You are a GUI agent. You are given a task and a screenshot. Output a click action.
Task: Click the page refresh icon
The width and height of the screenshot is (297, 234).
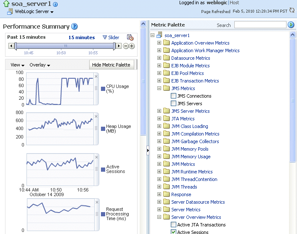pyautogui.click(x=292, y=10)
